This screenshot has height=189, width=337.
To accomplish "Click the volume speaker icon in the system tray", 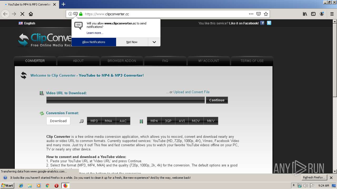I will 306,186.
